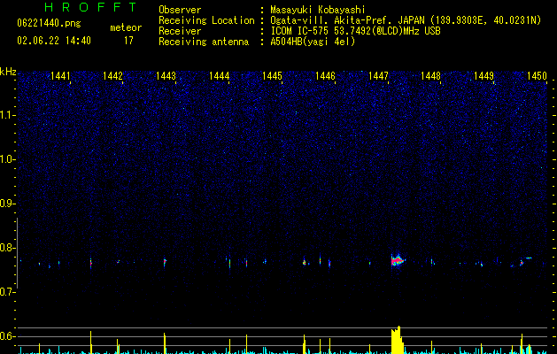Click the large meteor echo after 1447

coord(398,260)
